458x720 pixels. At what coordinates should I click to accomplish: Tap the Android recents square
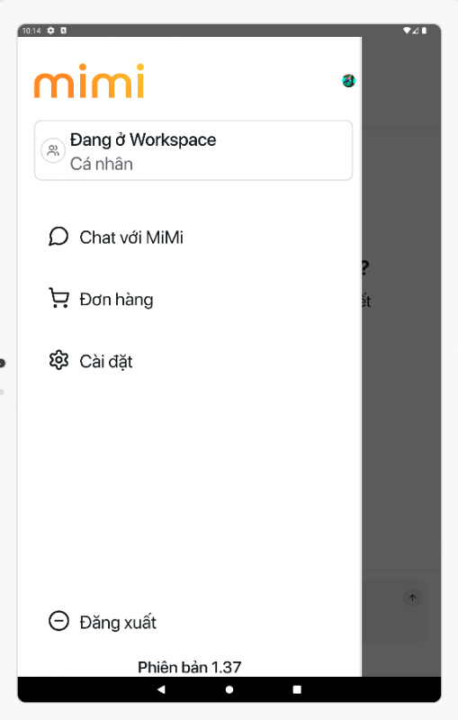point(297,689)
